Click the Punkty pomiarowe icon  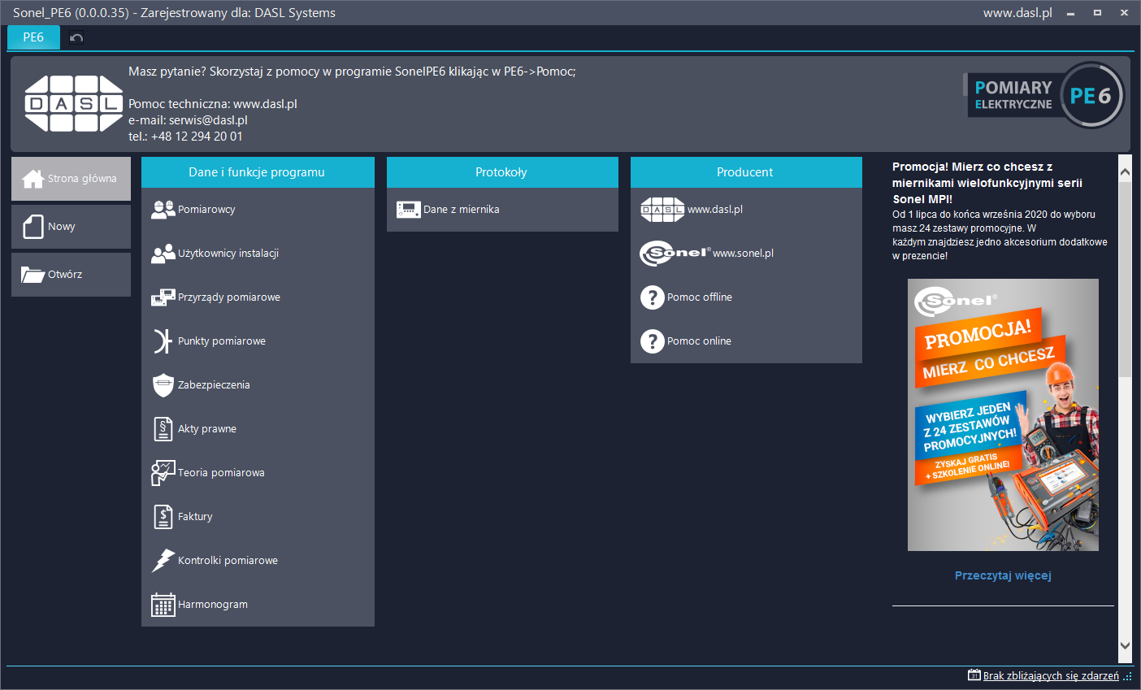tap(163, 341)
